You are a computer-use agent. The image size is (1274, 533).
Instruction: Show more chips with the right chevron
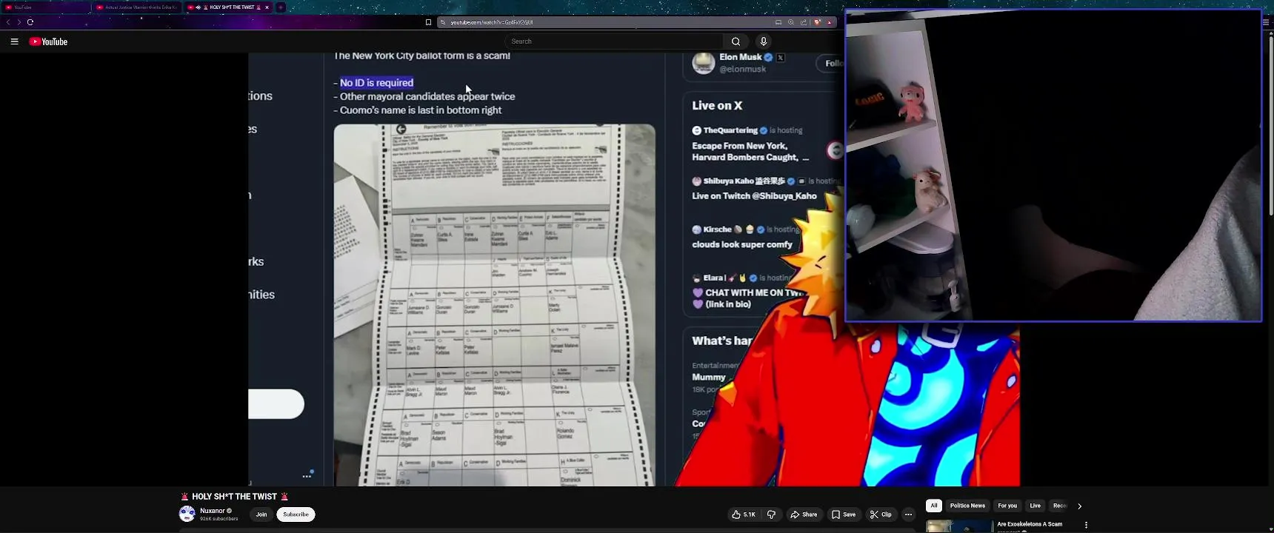point(1080,506)
